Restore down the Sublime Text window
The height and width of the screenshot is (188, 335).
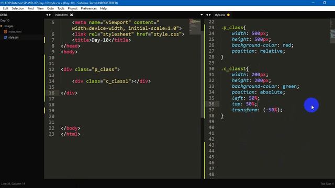tap(325, 3)
